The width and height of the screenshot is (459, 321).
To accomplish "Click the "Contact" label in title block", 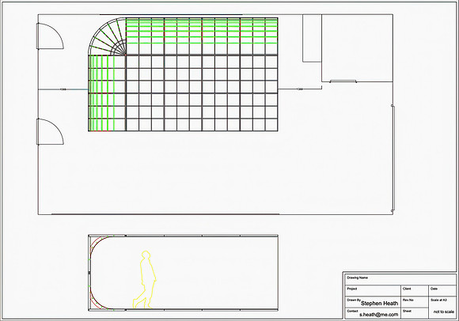I will pos(352,311).
